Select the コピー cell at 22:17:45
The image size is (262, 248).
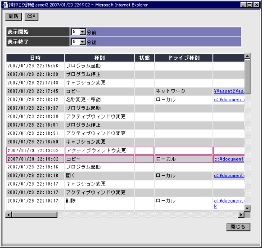pyautogui.click(x=99, y=91)
